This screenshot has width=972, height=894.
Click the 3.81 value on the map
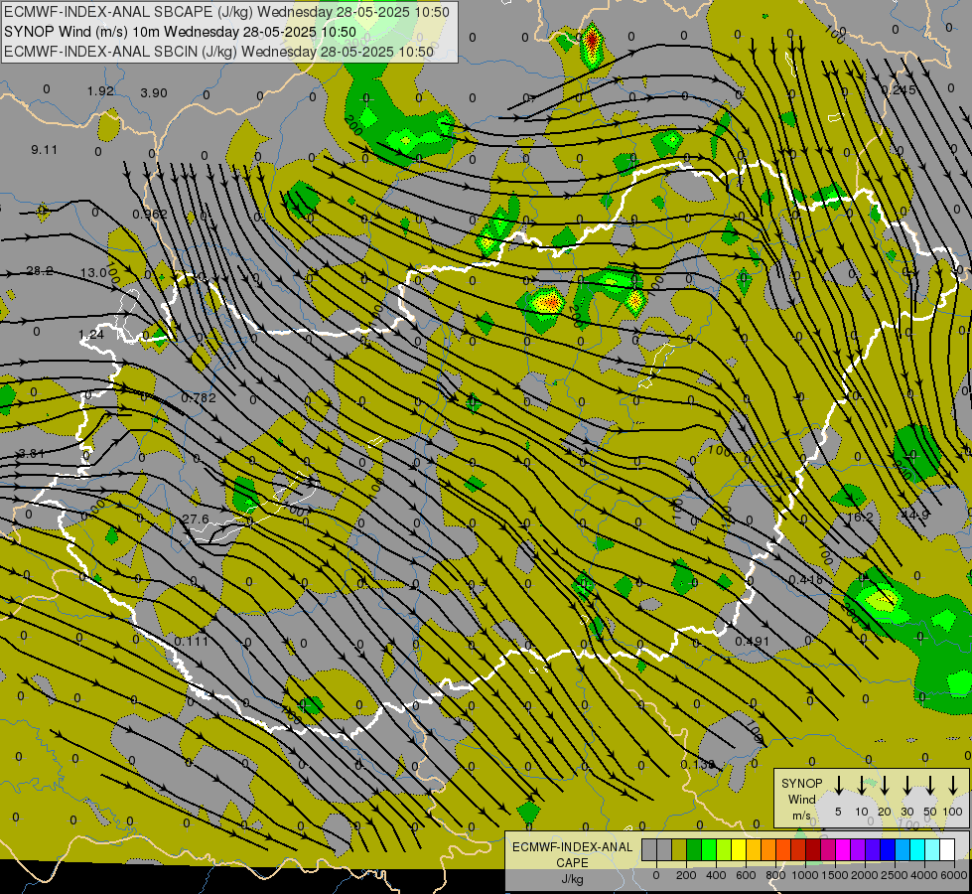pos(31,454)
